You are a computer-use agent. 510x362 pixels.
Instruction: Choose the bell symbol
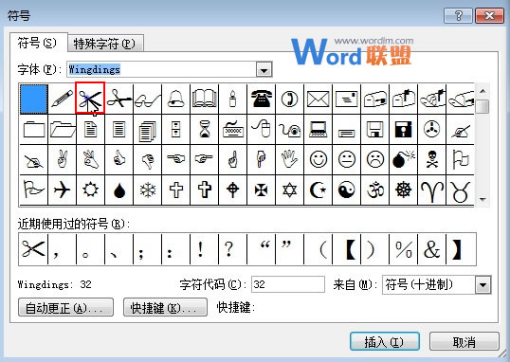176,99
